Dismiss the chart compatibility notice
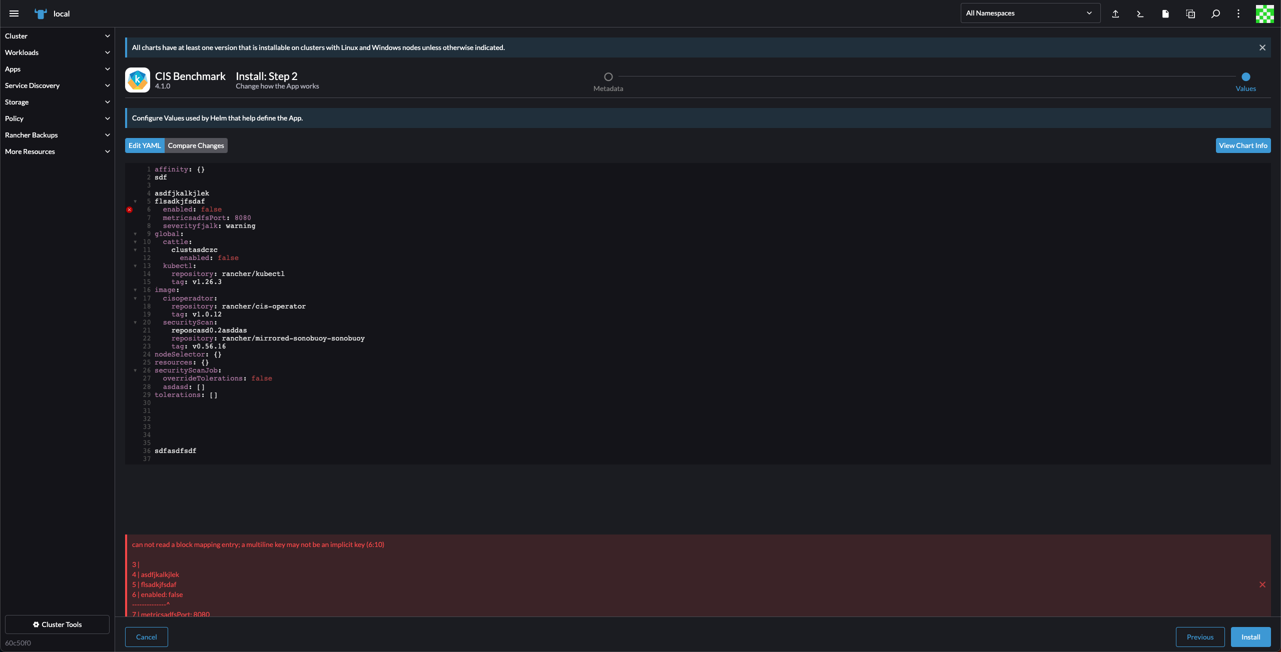 1262,47
